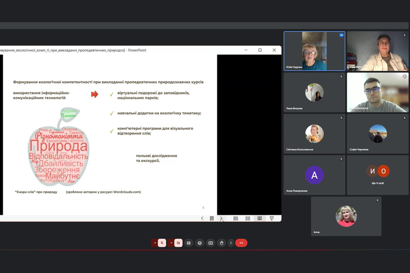This screenshot has height=273, width=410.
Task: Click the present screen icon
Action: tap(210, 243)
